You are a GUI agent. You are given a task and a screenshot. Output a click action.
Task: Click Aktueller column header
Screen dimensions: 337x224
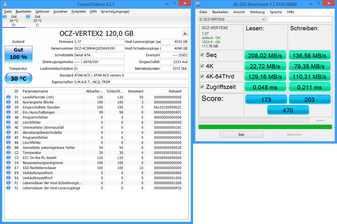click(x=94, y=91)
